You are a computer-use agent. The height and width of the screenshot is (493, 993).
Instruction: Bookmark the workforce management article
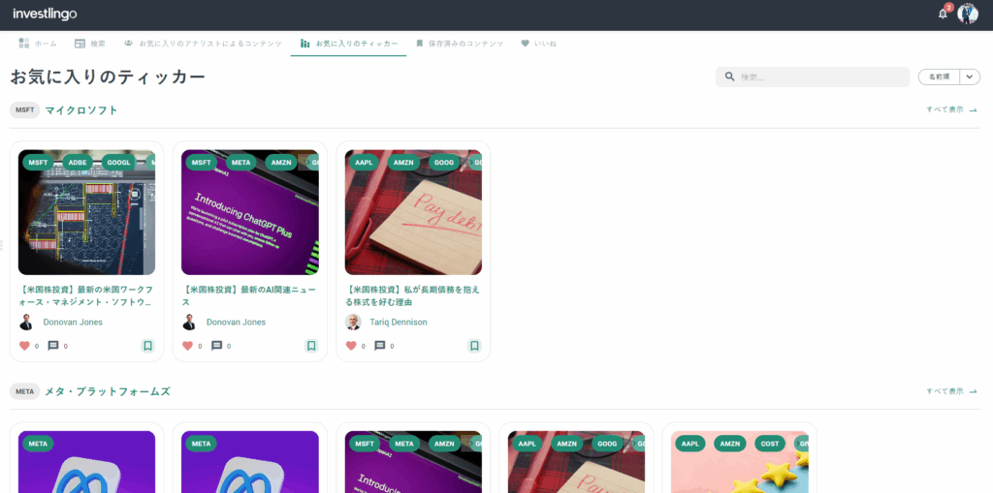(x=147, y=346)
